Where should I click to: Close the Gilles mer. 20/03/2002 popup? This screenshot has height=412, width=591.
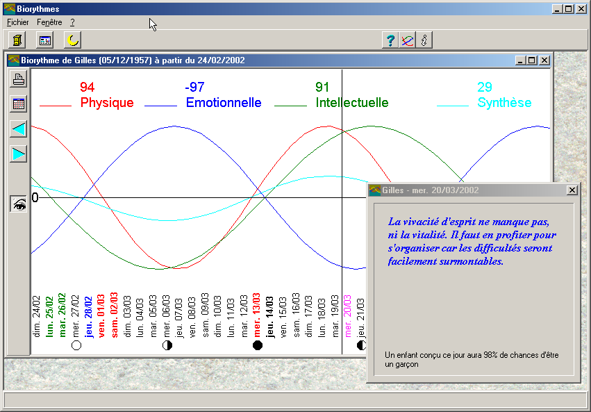pyautogui.click(x=572, y=190)
